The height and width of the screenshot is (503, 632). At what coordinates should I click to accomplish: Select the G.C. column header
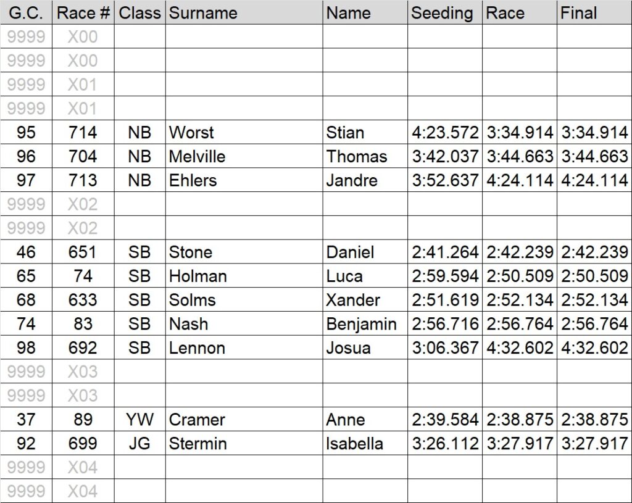(26, 12)
